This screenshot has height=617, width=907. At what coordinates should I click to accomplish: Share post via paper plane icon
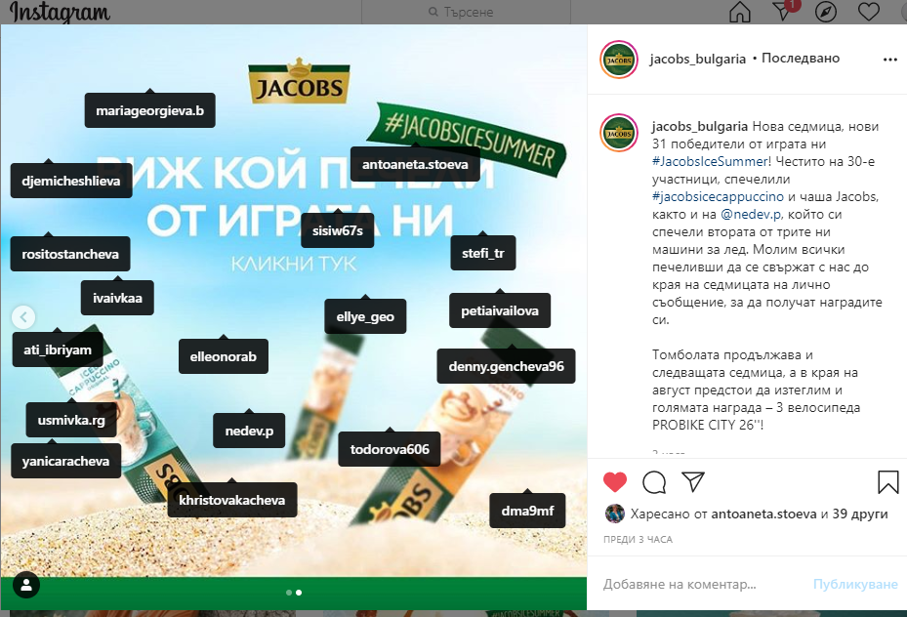pyautogui.click(x=693, y=481)
